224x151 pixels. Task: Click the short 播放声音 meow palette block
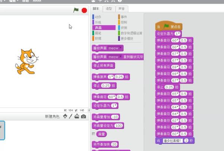pos(108,48)
